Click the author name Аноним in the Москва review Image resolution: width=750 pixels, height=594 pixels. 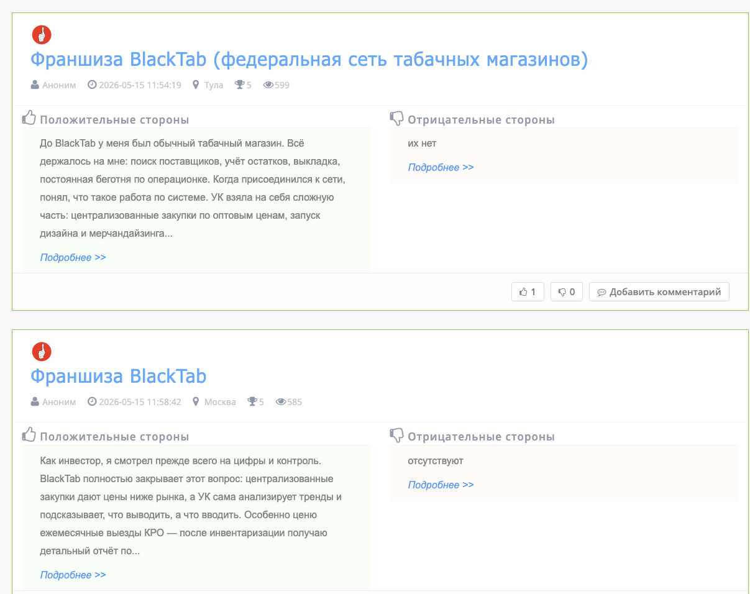pos(59,402)
